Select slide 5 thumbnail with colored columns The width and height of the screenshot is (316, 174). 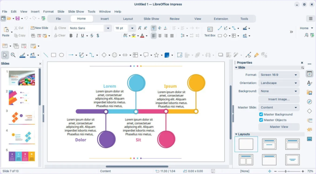(22, 156)
